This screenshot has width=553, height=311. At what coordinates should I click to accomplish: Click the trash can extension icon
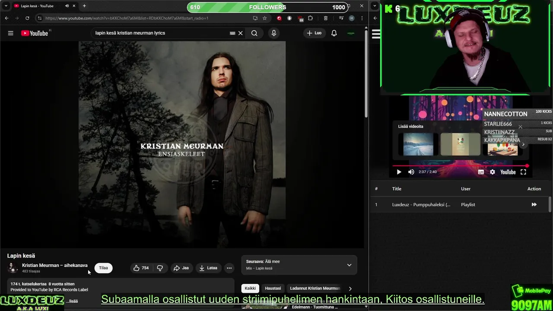pos(325,18)
